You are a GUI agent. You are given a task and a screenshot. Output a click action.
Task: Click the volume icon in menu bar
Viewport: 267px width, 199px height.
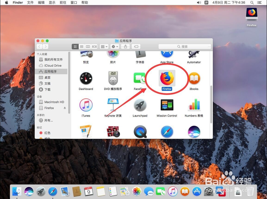199,3
